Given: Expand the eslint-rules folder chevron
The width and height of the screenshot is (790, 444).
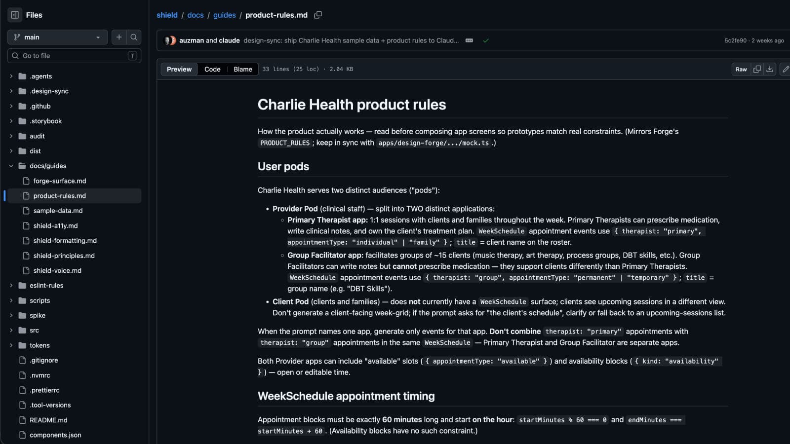Looking at the screenshot, I should tap(11, 286).
